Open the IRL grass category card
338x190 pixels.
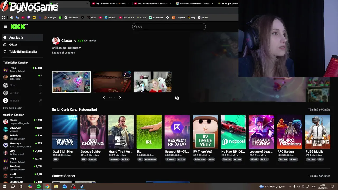149,132
